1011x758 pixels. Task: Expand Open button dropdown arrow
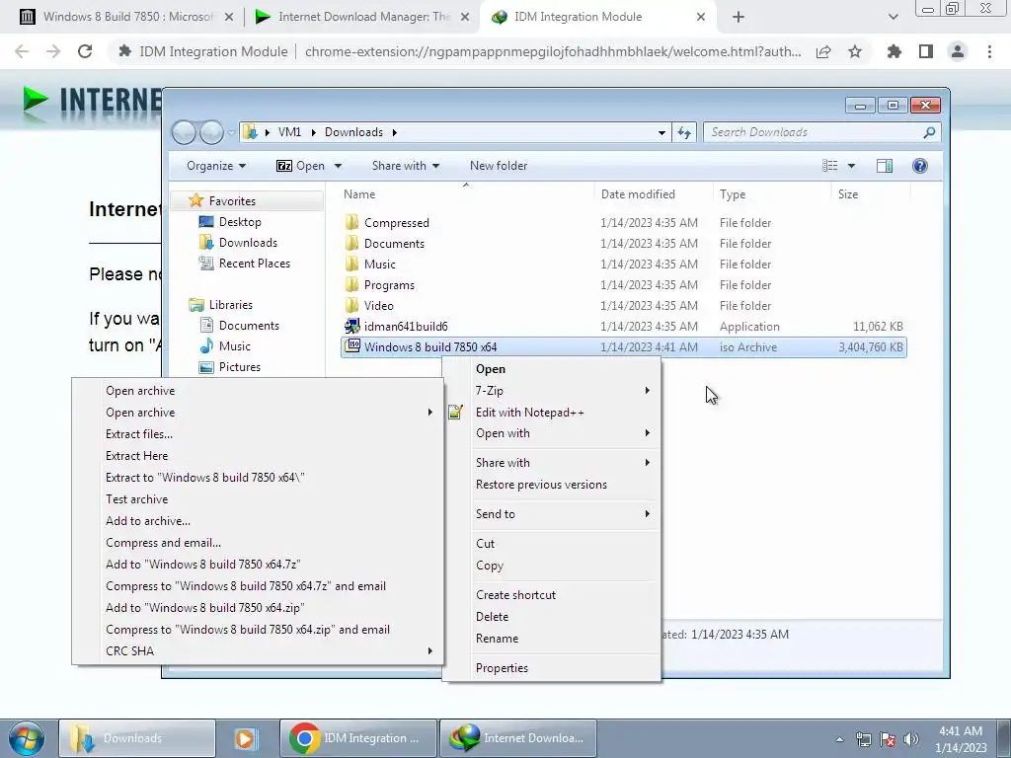point(338,166)
